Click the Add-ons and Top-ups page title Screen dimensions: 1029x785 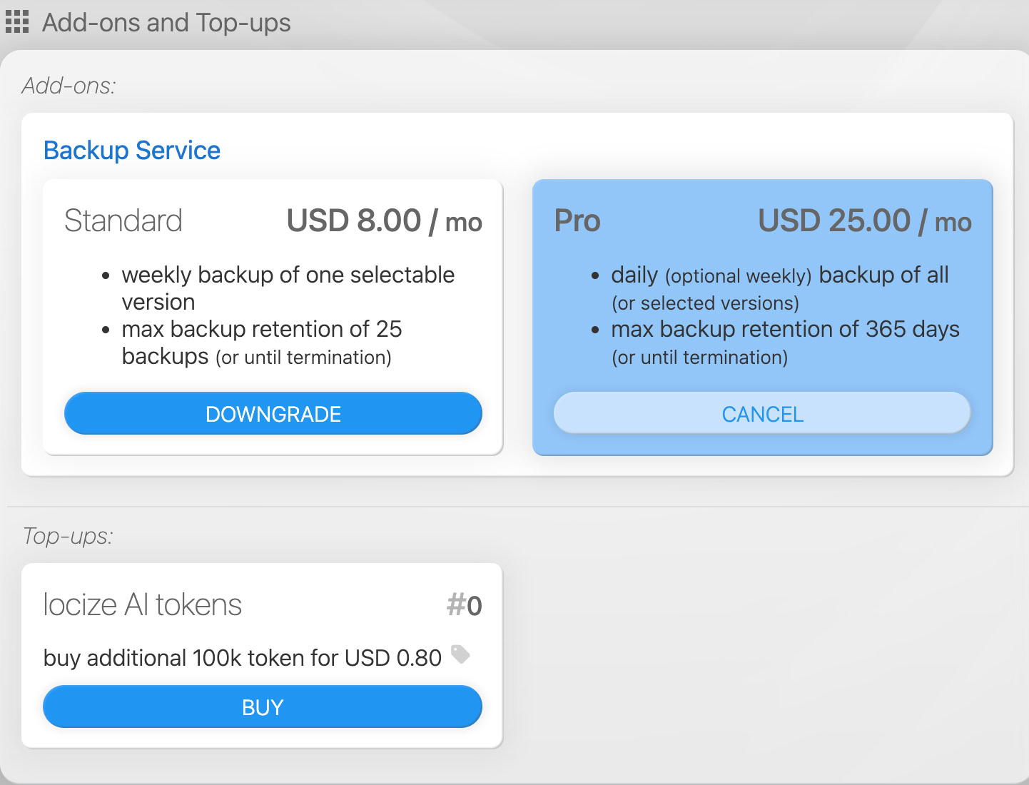coord(166,23)
